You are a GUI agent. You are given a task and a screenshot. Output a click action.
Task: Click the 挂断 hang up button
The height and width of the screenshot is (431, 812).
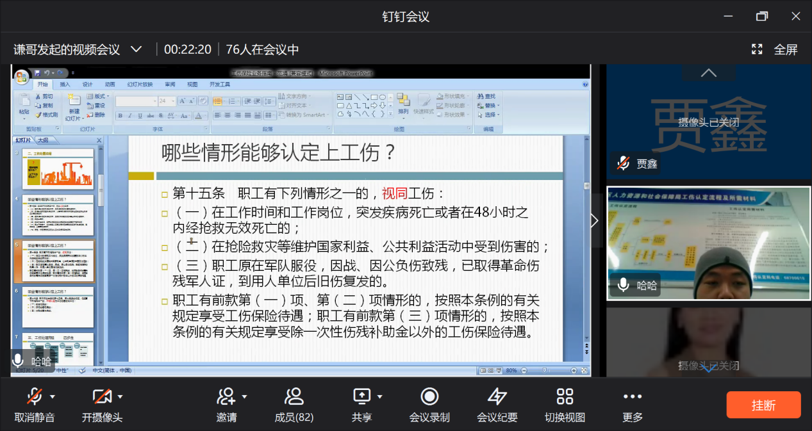[763, 403]
